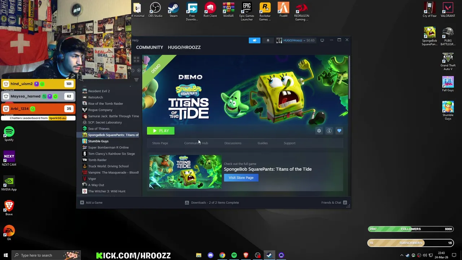The width and height of the screenshot is (462, 260).
Task: Click PUBG BATTLEGROUNDS desktop icon
Action: pyautogui.click(x=448, y=36)
